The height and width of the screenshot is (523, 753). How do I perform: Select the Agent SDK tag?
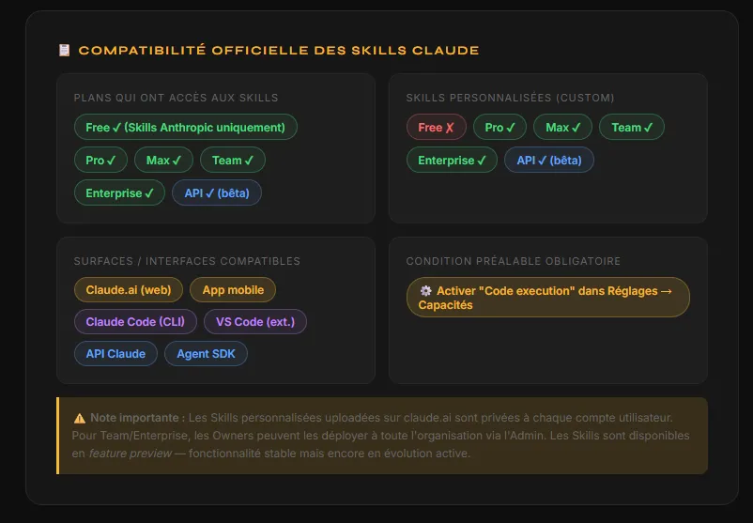coord(206,354)
